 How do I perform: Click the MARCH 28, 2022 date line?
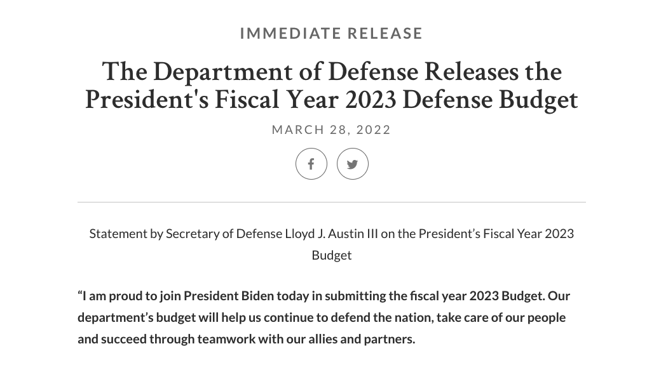[x=331, y=129]
